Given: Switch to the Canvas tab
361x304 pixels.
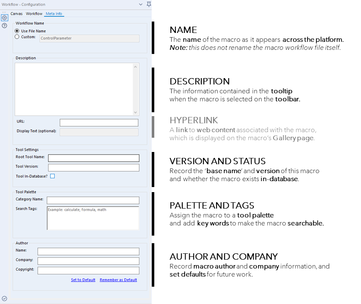Looking at the screenshot, I should [16, 14].
